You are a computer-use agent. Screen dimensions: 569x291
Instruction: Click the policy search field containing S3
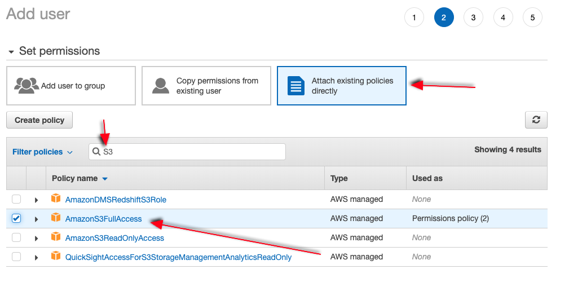click(187, 152)
